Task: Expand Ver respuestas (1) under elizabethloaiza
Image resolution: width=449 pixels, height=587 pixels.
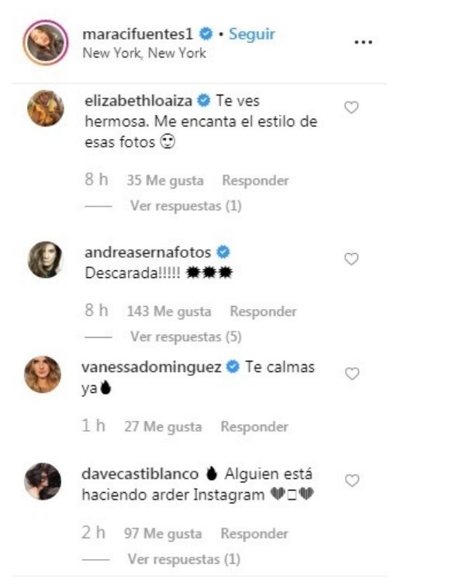Action: coord(186,206)
